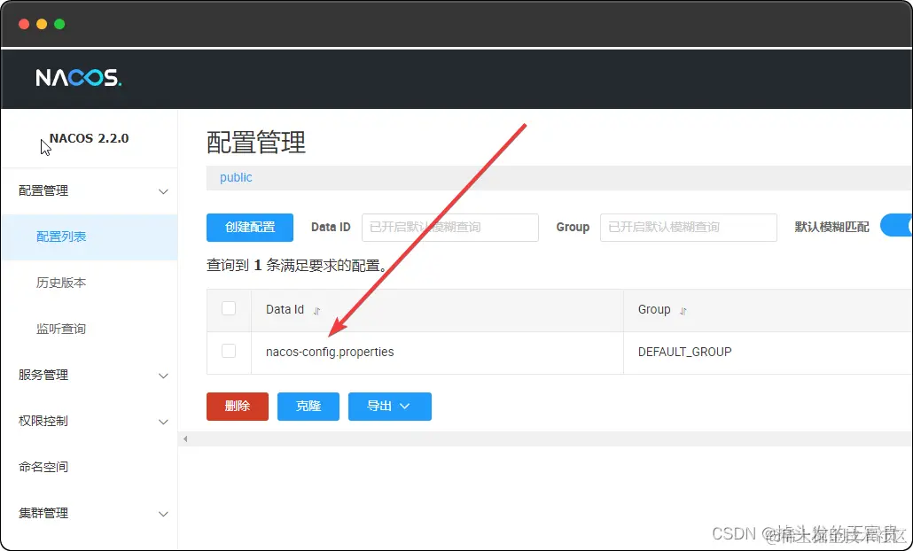Open the 监听查询 page
The width and height of the screenshot is (913, 551).
pyautogui.click(x=61, y=329)
